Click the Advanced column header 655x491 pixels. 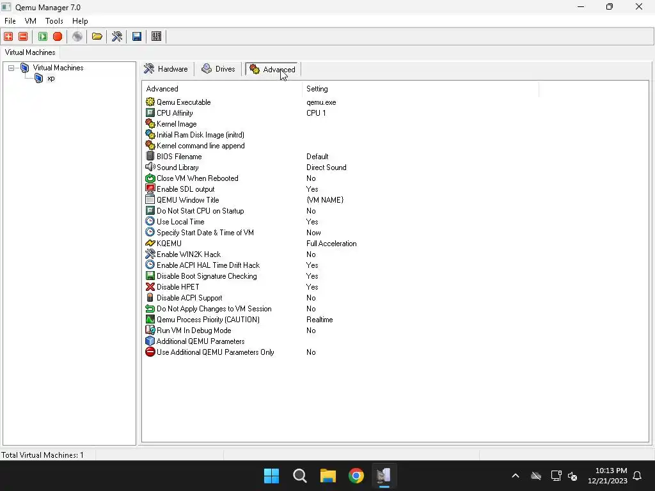pyautogui.click(x=222, y=88)
